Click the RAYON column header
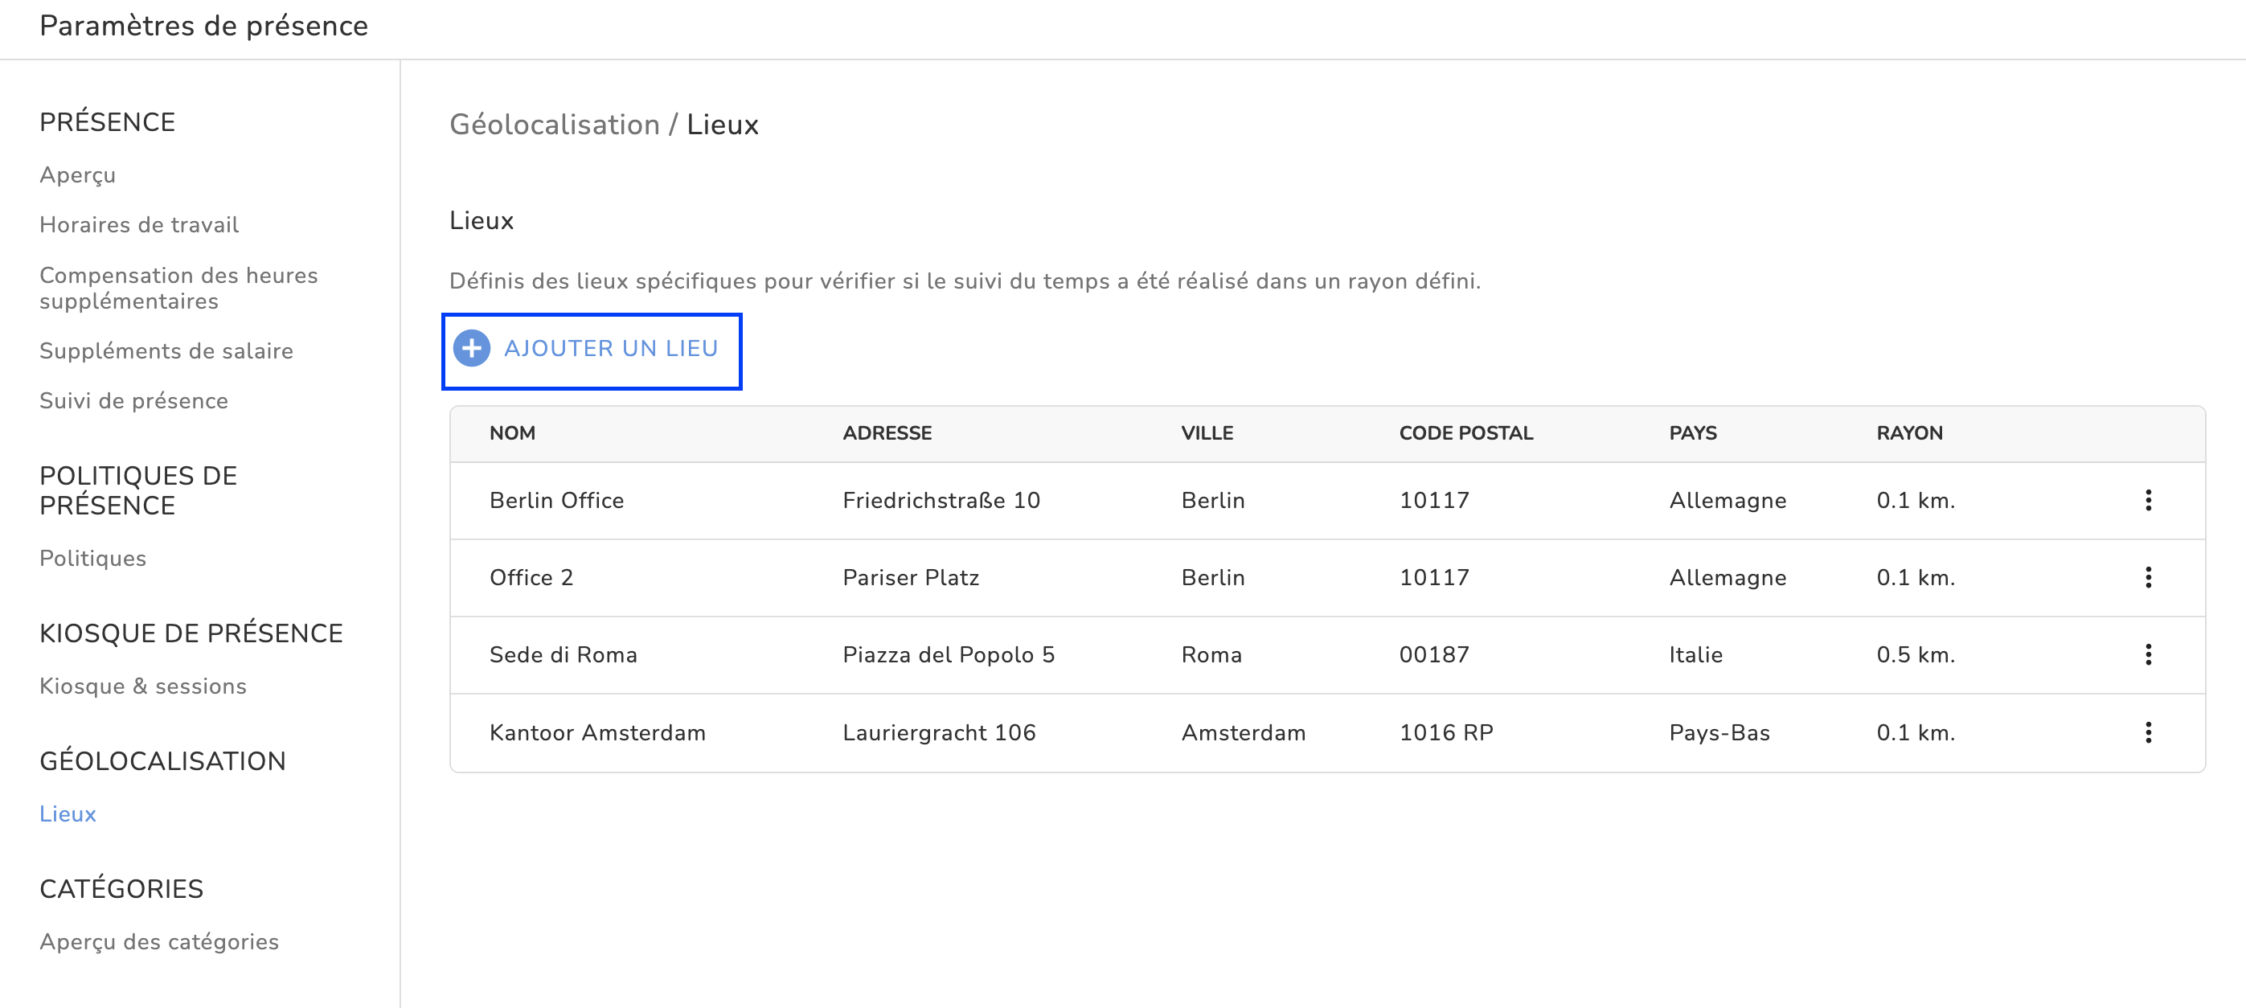The width and height of the screenshot is (2246, 1008). tap(1908, 433)
